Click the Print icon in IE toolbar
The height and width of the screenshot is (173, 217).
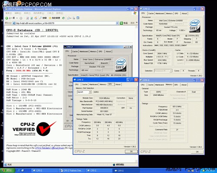pos(74,18)
